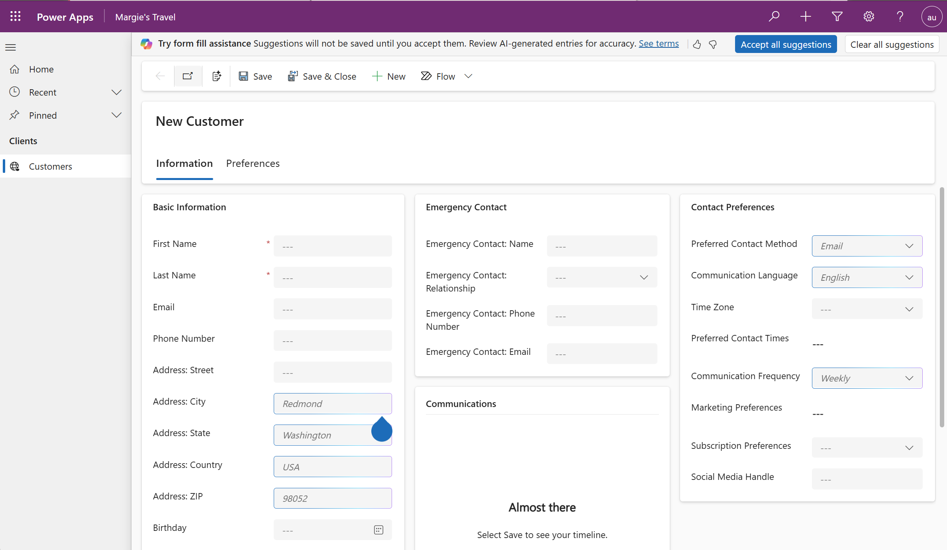Open the Birthday calendar picker icon
Image resolution: width=947 pixels, height=550 pixels.
378,529
